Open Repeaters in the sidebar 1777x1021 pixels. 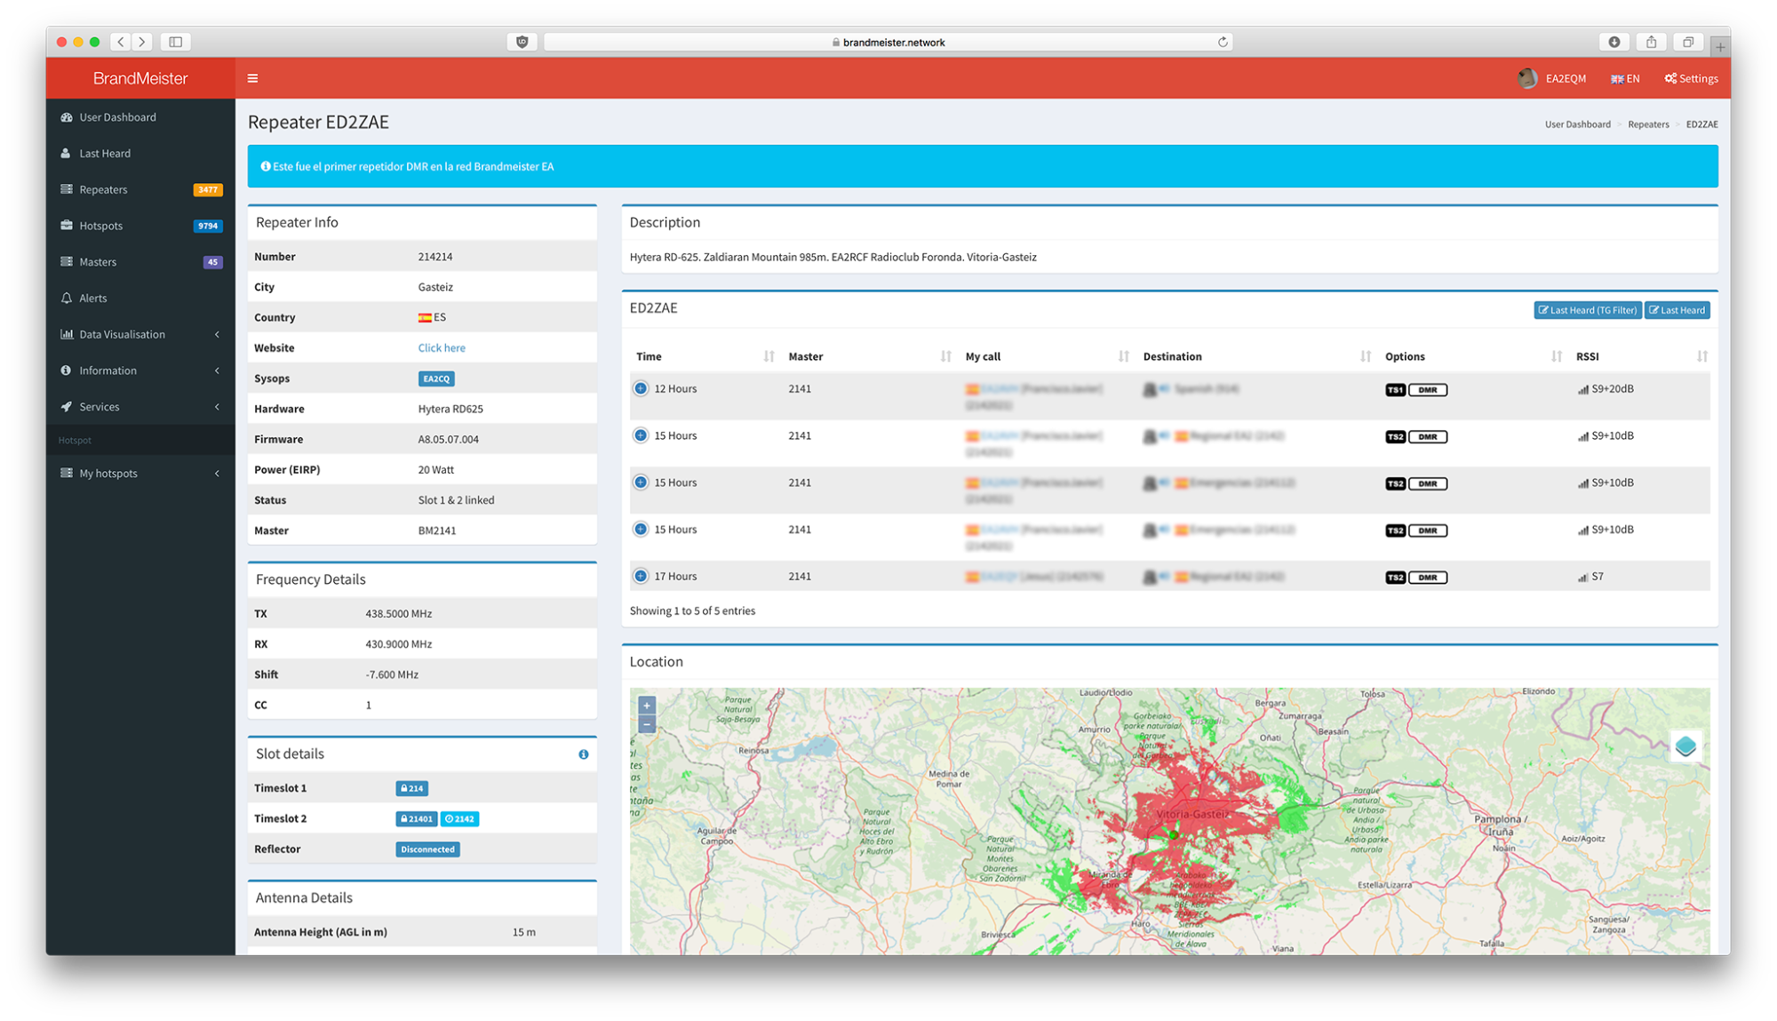coord(103,190)
